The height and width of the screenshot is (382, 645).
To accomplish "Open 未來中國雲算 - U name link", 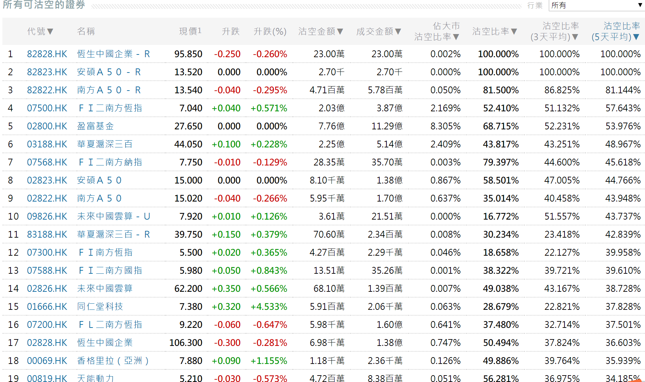I will pyautogui.click(x=113, y=217).
